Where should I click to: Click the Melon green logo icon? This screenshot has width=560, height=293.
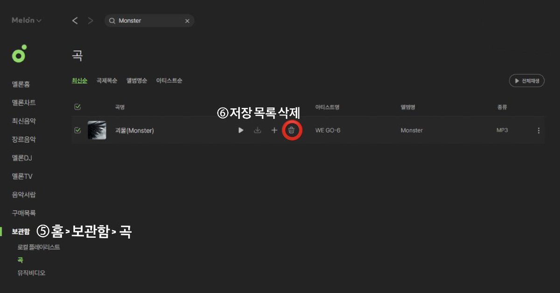tap(19, 54)
